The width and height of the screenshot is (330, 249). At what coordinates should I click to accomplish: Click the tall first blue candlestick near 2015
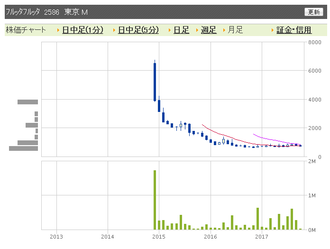[x=155, y=82]
